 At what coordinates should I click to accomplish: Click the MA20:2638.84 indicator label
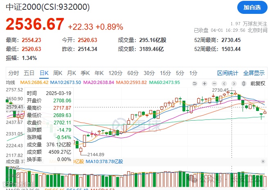pos(99,82)
